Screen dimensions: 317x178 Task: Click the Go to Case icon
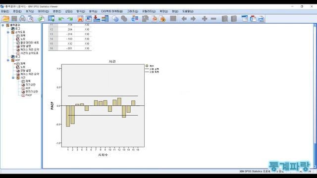[88, 19]
